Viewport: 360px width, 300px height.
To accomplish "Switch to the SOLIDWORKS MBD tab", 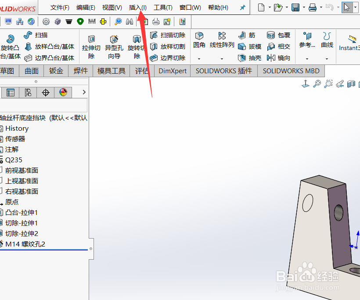I will tap(291, 71).
